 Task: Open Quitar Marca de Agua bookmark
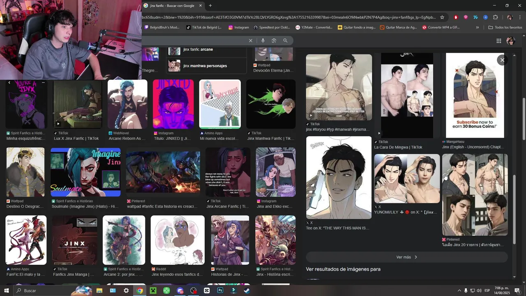pos(399,28)
